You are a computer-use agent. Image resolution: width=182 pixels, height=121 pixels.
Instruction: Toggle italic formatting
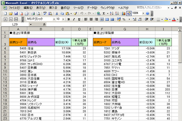pos(74,19)
